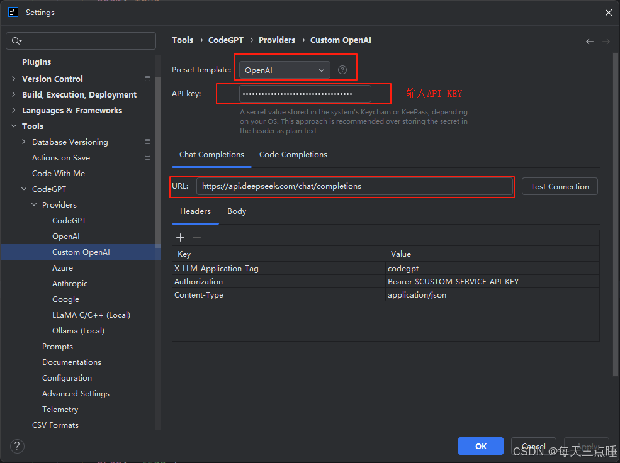This screenshot has width=620, height=463.
Task: Select the CodeGPT provider entry
Action: coord(69,220)
